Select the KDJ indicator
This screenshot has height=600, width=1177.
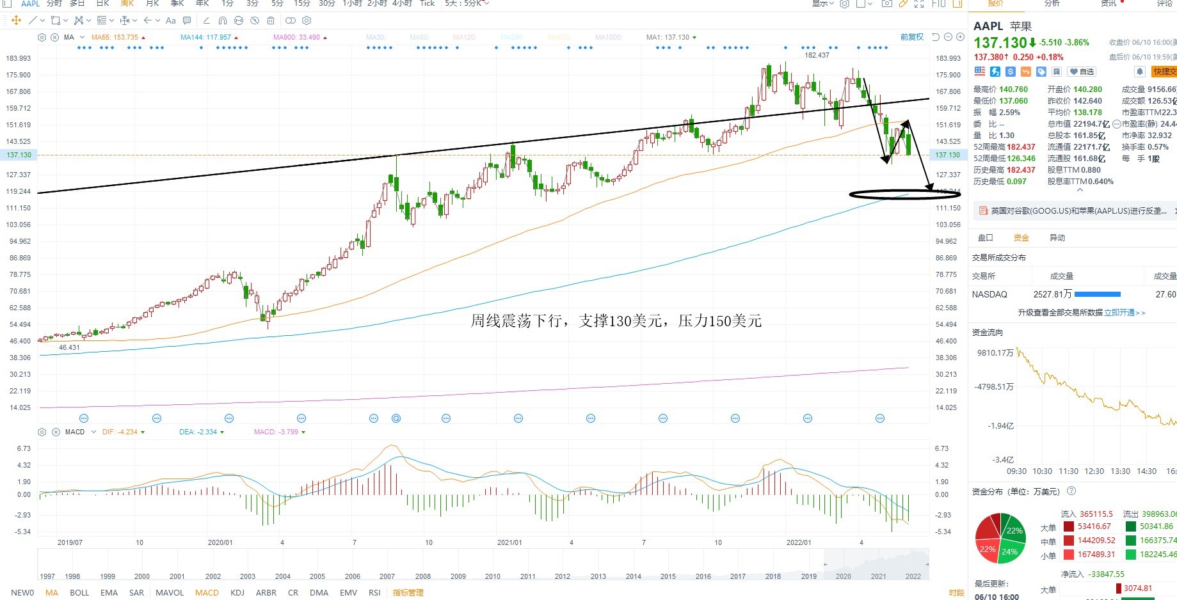(237, 592)
